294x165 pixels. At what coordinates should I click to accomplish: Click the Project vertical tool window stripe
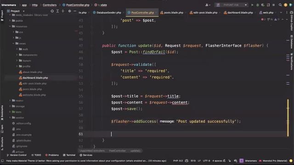(x=2, y=15)
